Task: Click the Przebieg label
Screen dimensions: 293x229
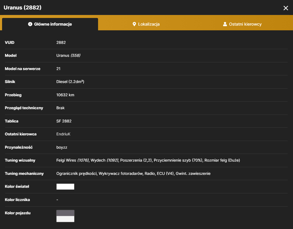Action: [13, 95]
